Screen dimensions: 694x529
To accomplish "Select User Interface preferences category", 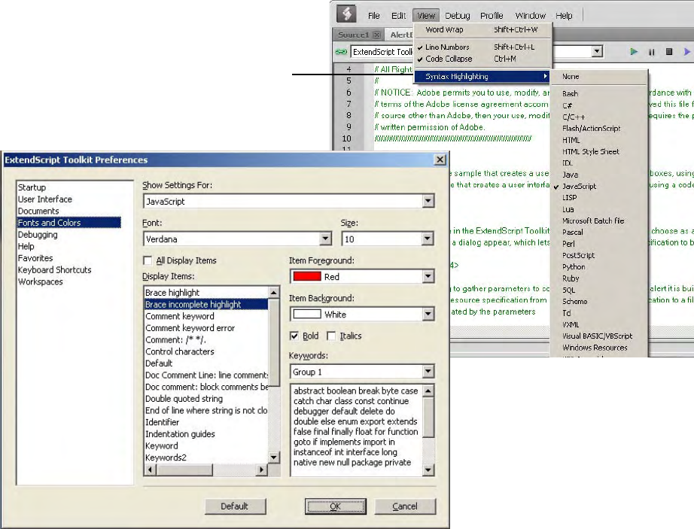I will click(x=44, y=199).
